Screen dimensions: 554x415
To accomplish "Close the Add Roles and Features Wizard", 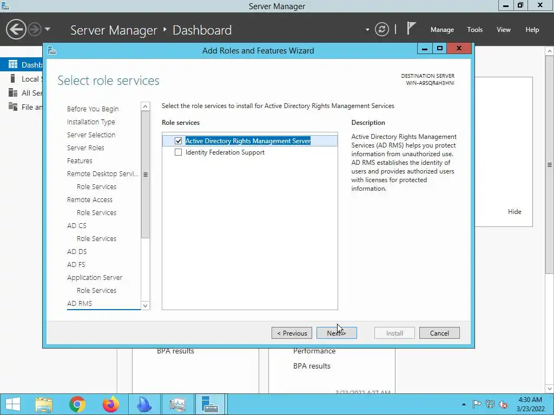I will [x=459, y=48].
